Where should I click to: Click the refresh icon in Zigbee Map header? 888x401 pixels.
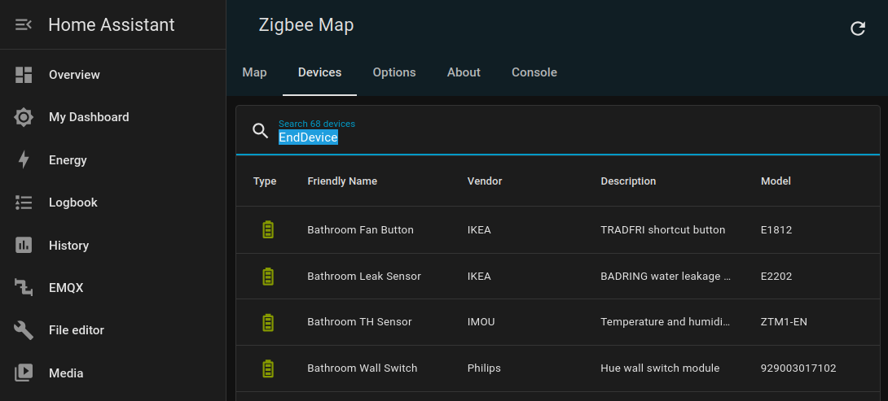point(858,28)
